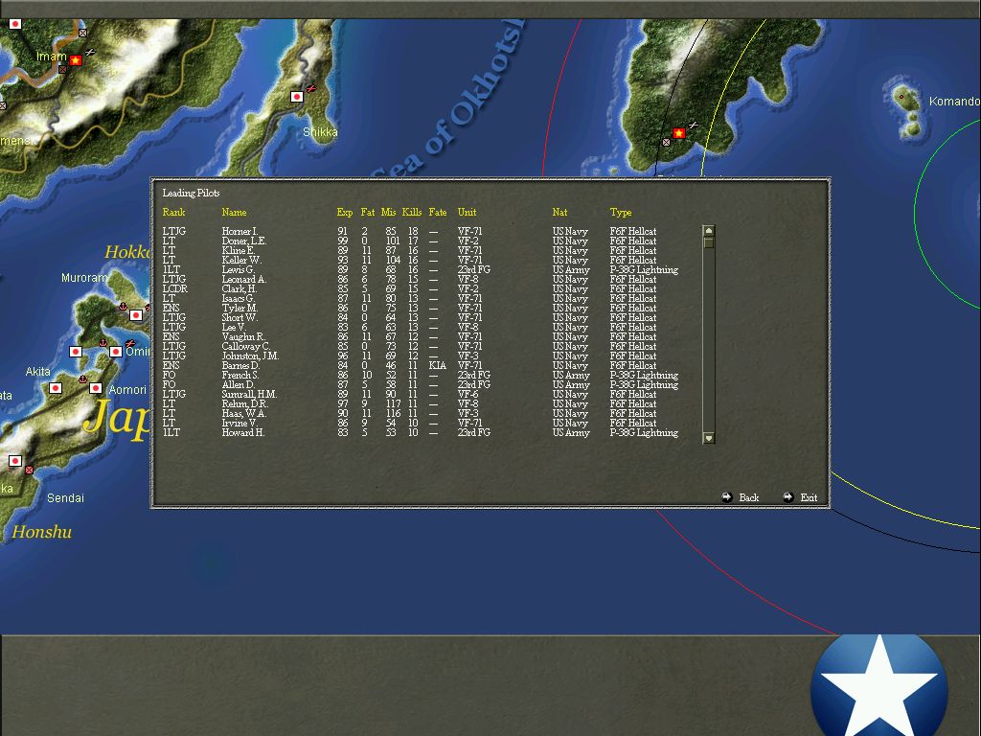Select pilot Doner, L.E. row
Screen dimensions: 981x736
tap(421, 241)
